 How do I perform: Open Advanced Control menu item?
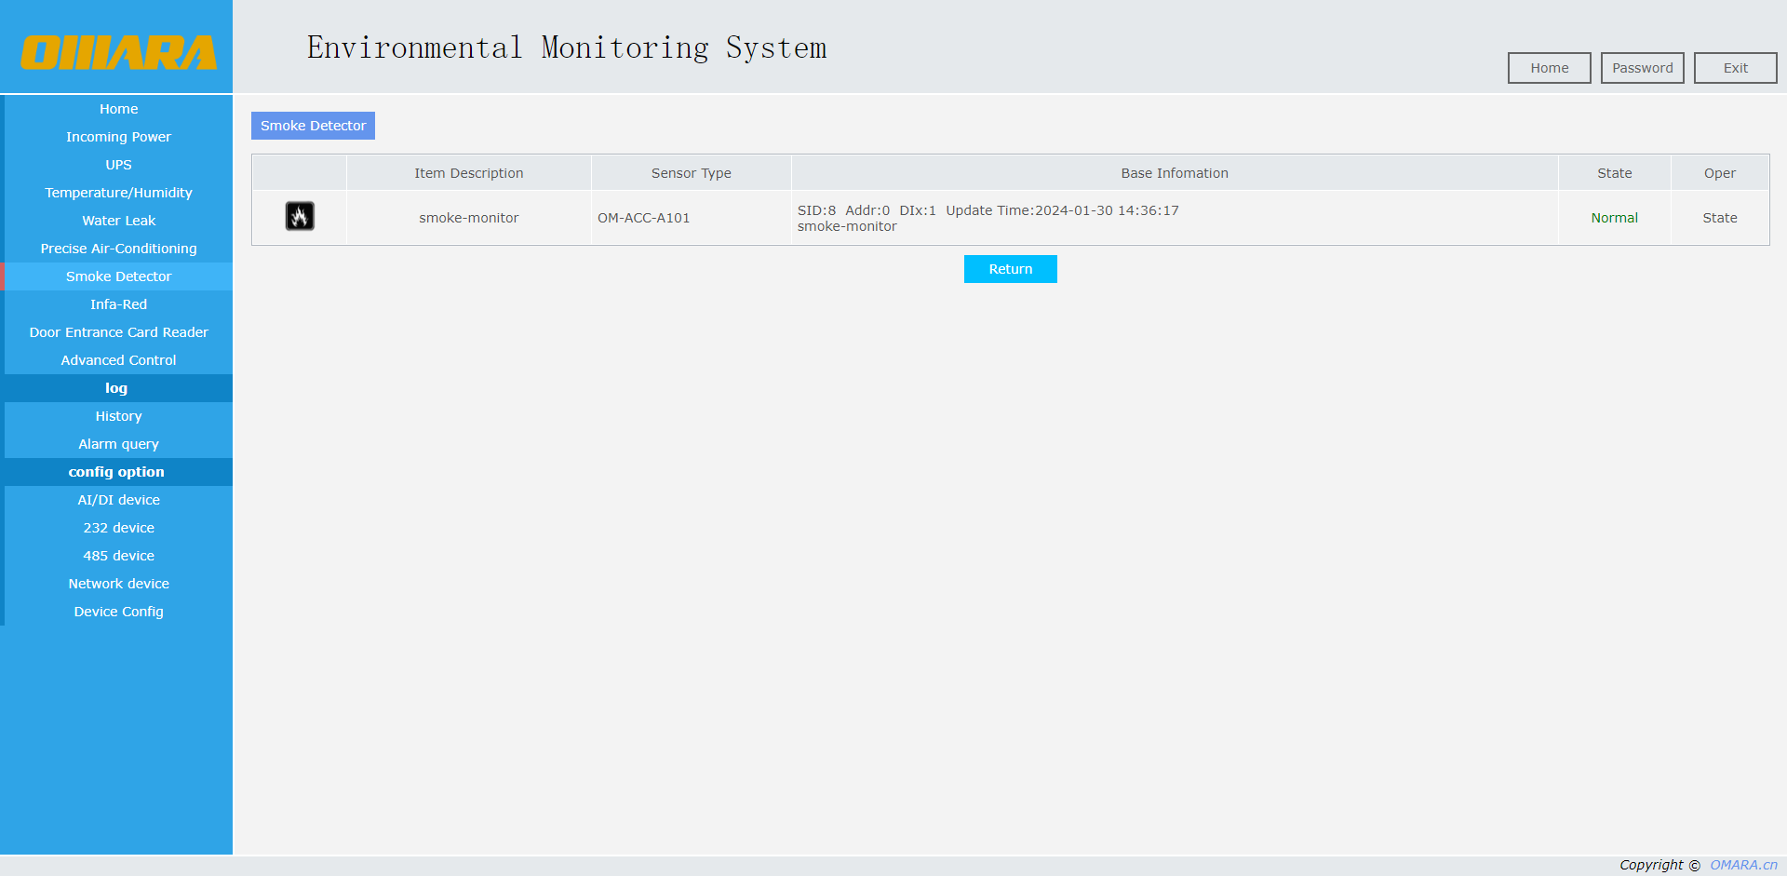118,360
